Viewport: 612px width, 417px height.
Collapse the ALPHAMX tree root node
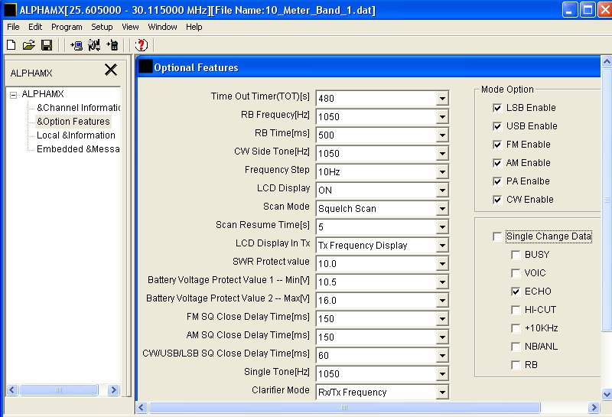(13, 95)
